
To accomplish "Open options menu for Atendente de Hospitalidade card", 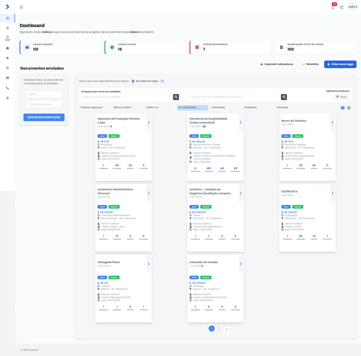I will tap(240, 122).
